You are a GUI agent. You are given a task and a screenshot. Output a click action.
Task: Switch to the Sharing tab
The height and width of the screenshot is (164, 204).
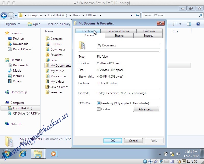click(119, 36)
